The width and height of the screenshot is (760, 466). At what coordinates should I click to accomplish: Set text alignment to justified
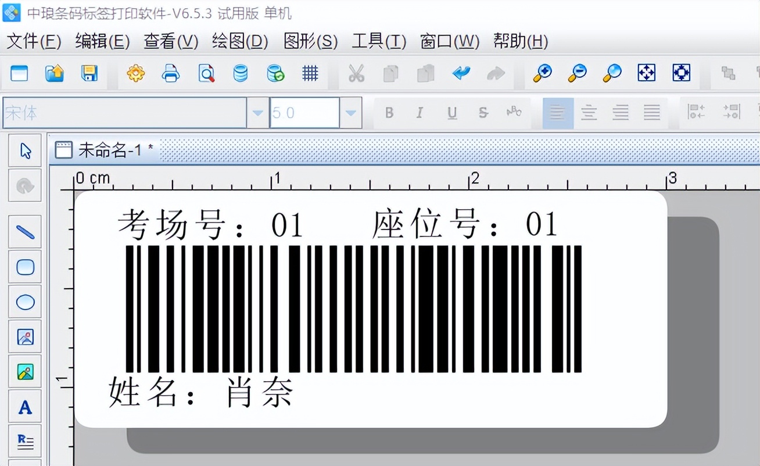point(652,113)
